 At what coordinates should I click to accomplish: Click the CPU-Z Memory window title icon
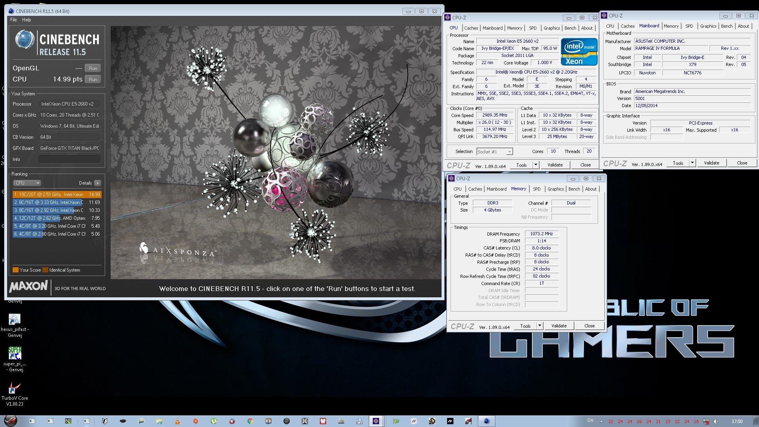pos(451,178)
